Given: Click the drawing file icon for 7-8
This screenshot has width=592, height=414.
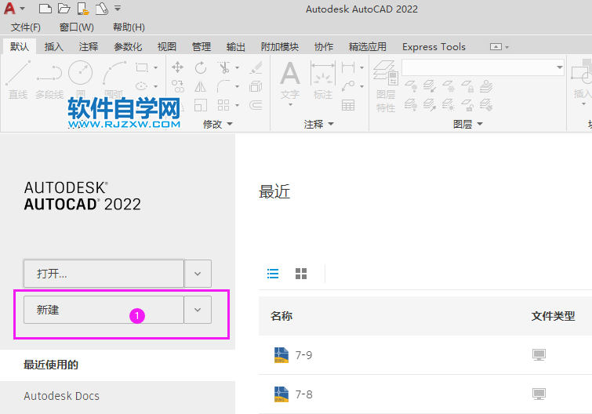Looking at the screenshot, I should [281, 394].
